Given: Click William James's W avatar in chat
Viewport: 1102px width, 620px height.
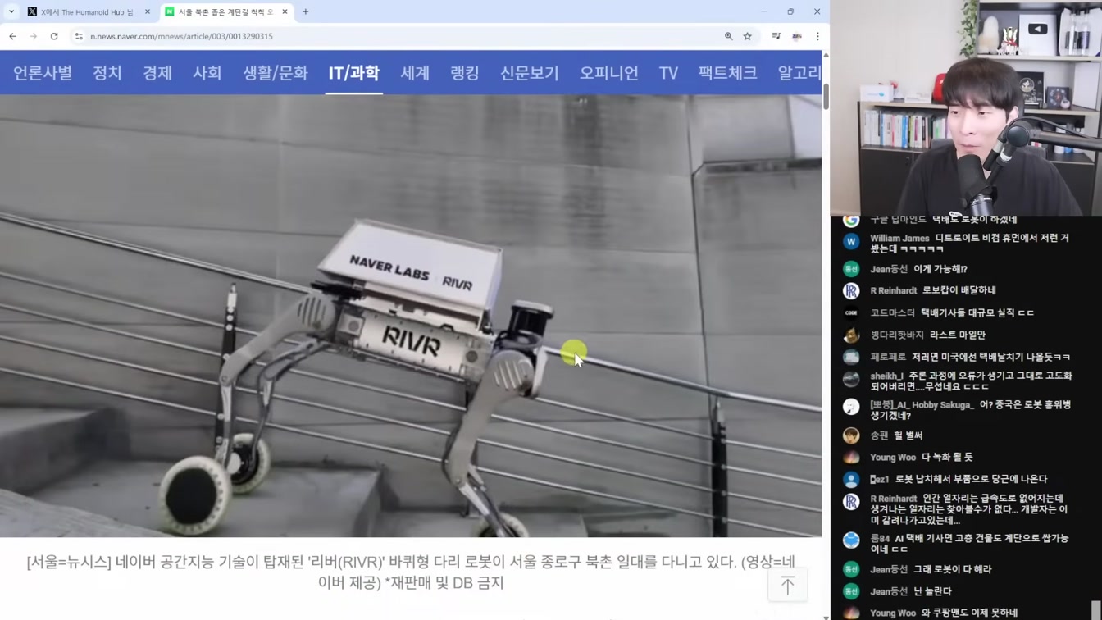Looking at the screenshot, I should 851,242.
